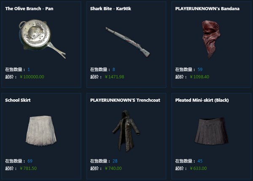The height and width of the screenshot is (181, 253).
Task: Select the ¥1098.40 bandana price
Action: point(199,77)
